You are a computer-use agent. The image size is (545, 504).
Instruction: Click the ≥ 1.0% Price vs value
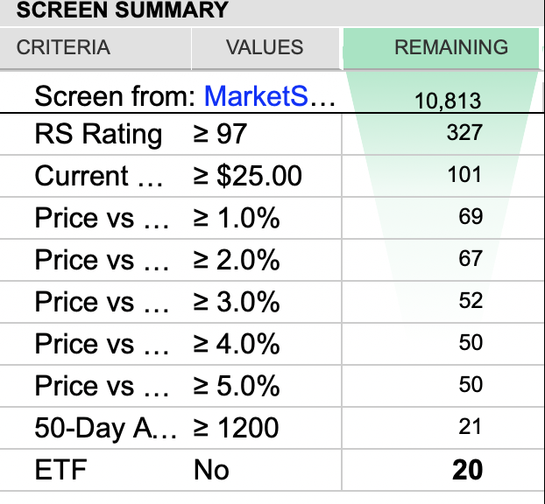tap(236, 218)
